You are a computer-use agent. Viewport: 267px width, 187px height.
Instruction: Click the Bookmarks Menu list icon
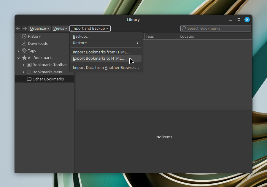tap(29, 72)
